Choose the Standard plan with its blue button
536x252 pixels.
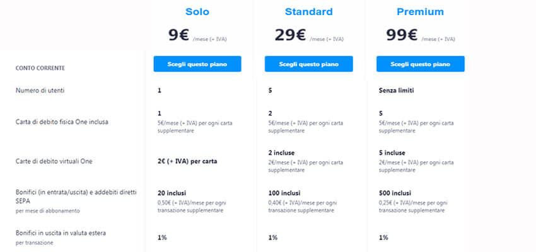(x=309, y=64)
